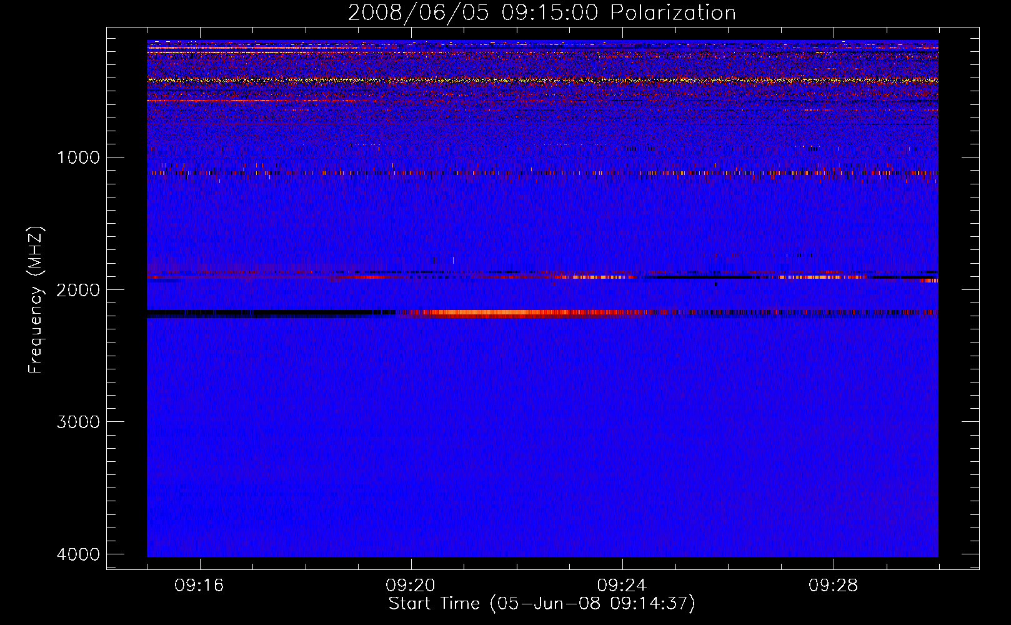Click the 3000 frequency tick label
Image resolution: width=1011 pixels, height=625 pixels.
pos(78,422)
